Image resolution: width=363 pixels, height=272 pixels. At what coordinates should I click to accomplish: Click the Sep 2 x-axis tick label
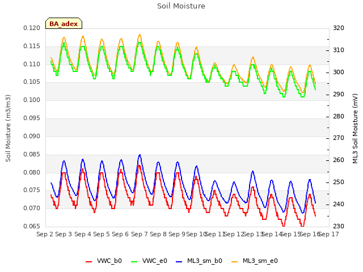[45, 234]
